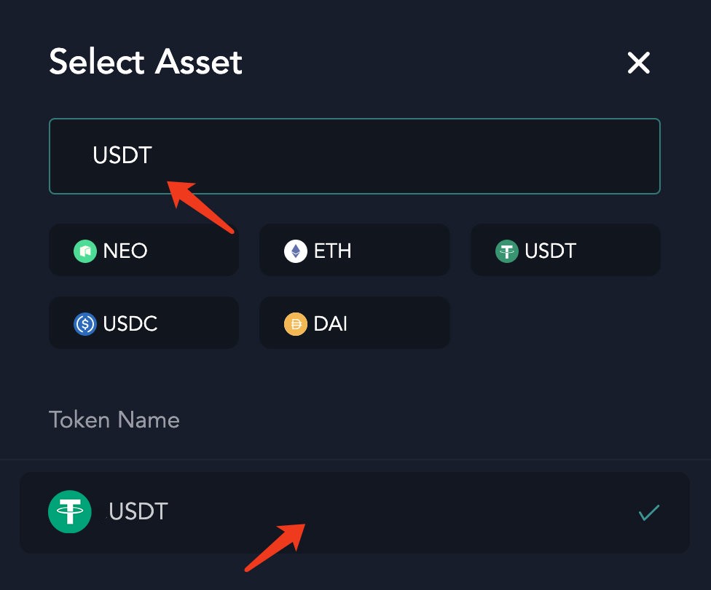The image size is (711, 590).
Task: Pick the USDT quick asset chip
Action: click(565, 250)
